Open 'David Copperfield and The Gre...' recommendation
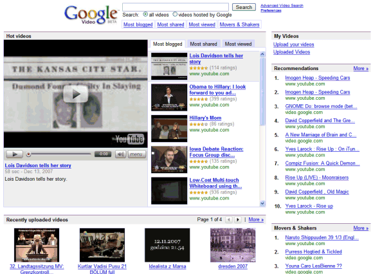This screenshot has width=373, height=274. click(x=320, y=120)
